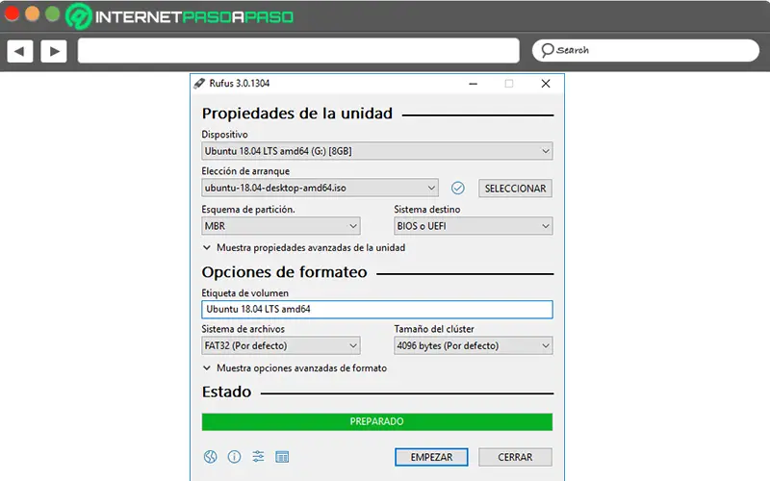The width and height of the screenshot is (770, 481).
Task: Open the Rufus language globe icon
Action: [210, 457]
